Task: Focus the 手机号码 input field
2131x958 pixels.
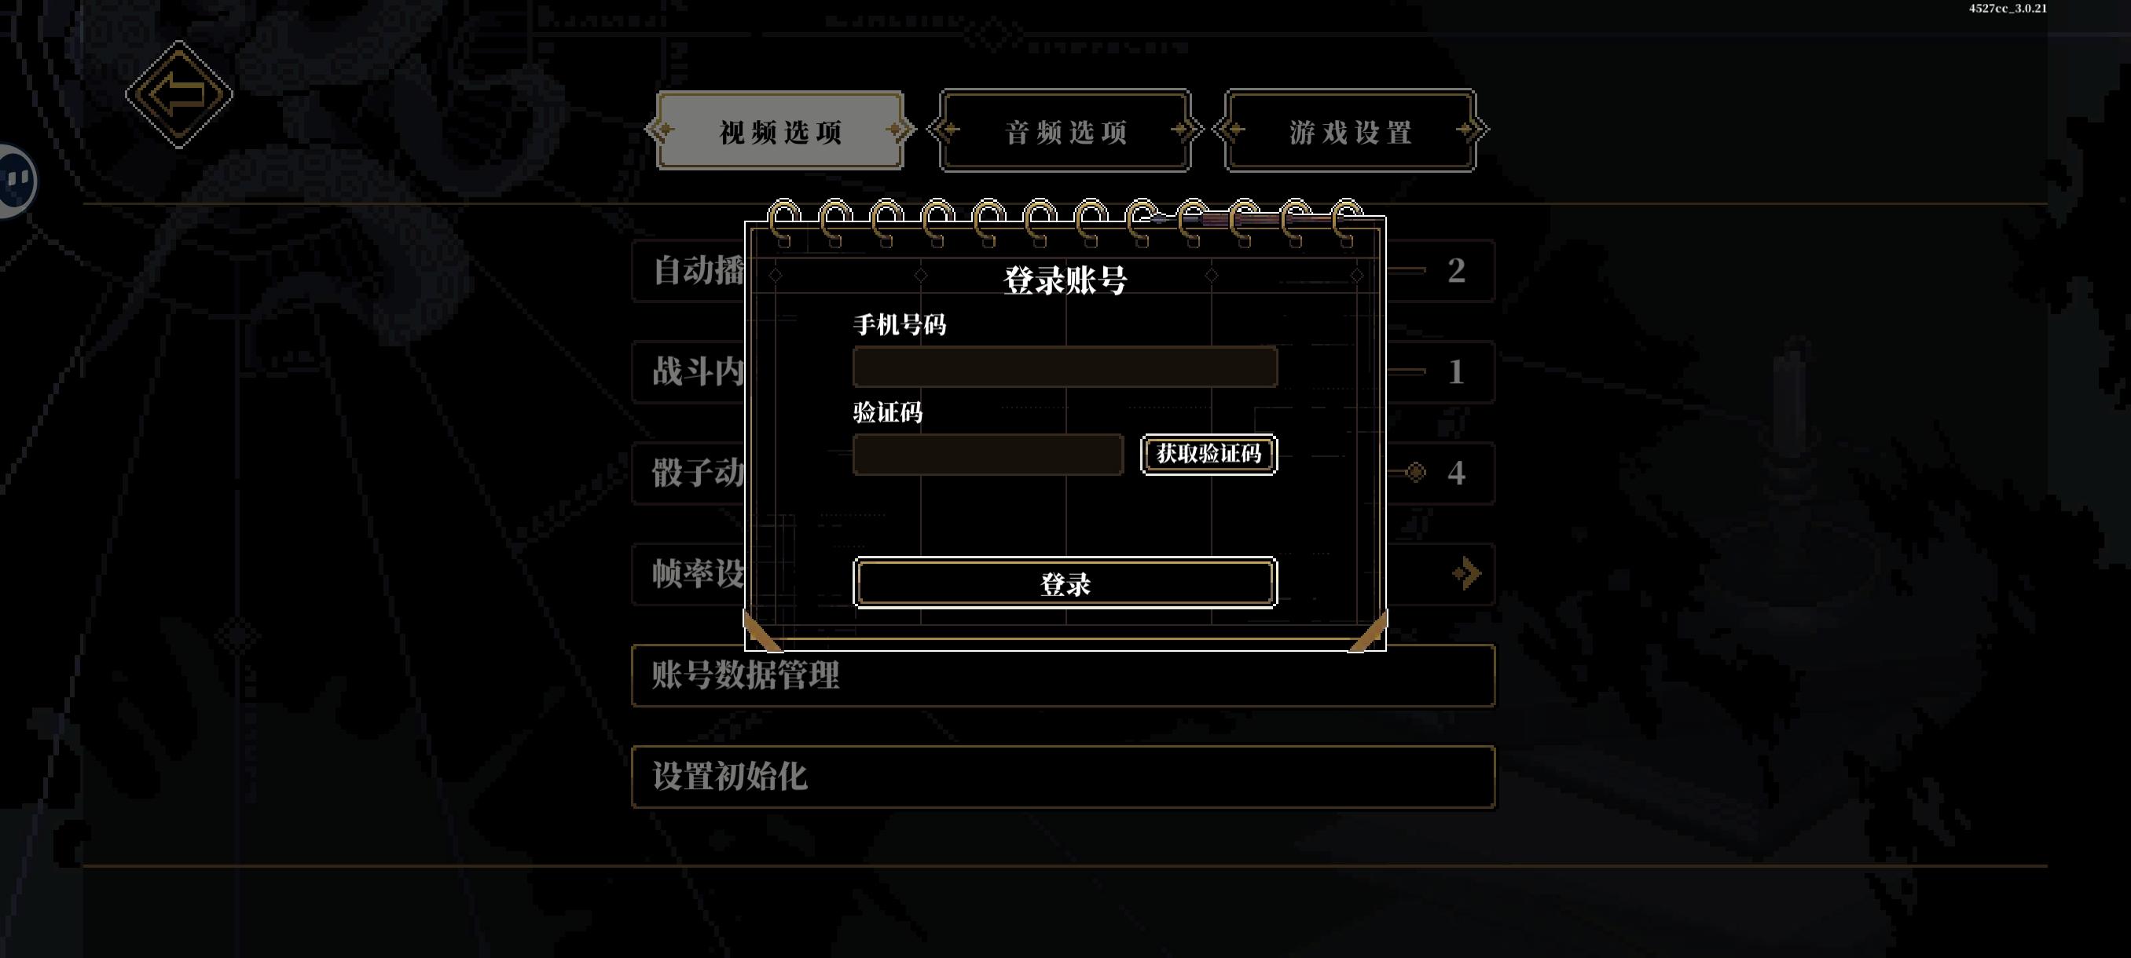Action: coord(1065,367)
